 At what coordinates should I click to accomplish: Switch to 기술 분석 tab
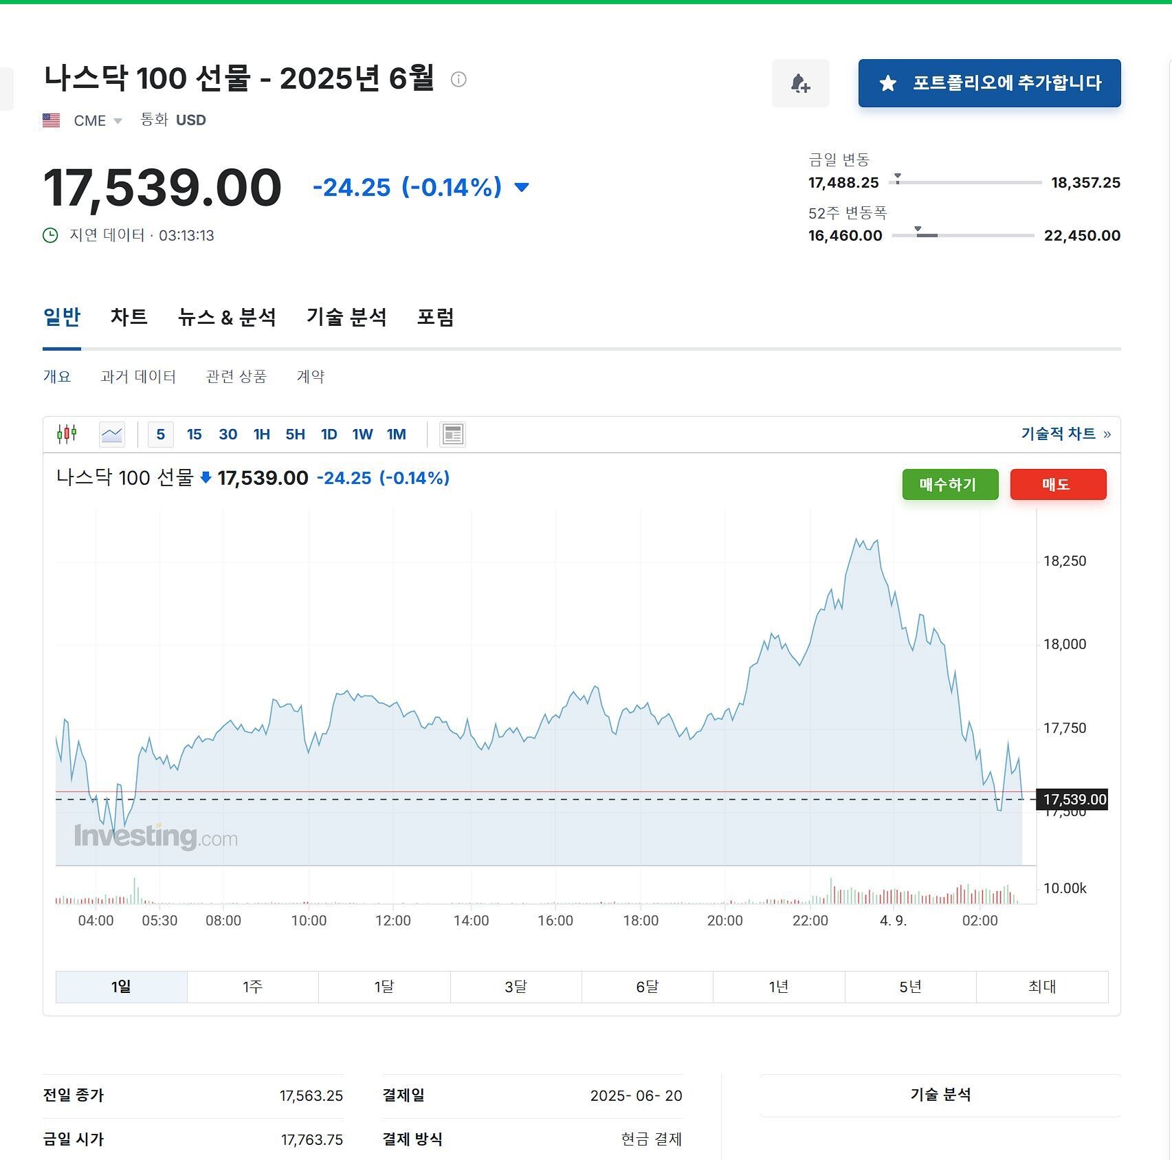pyautogui.click(x=346, y=317)
